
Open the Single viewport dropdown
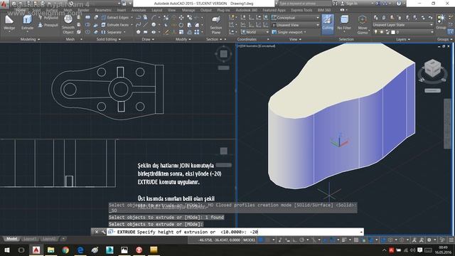pyautogui.click(x=289, y=32)
